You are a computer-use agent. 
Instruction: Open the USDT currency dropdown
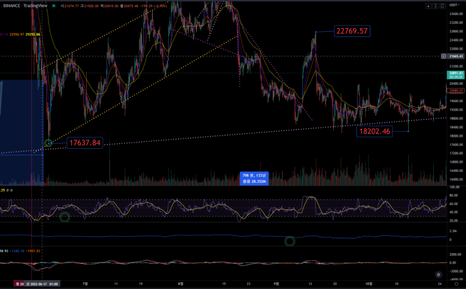(x=455, y=5)
